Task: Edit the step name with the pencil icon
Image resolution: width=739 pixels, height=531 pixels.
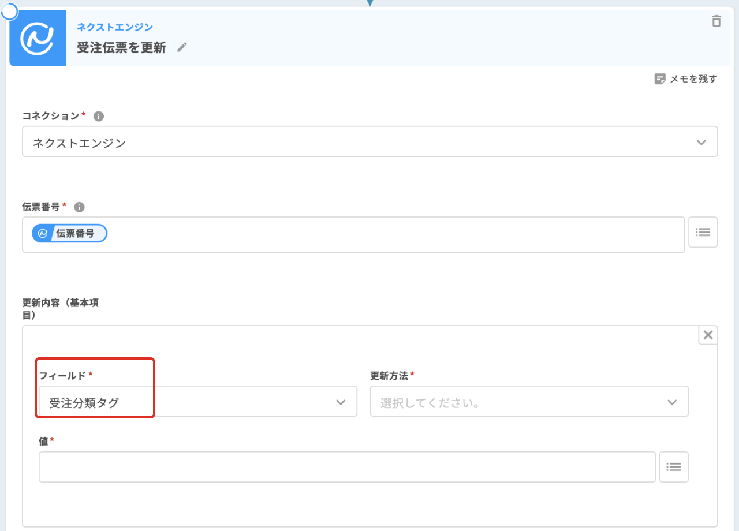Action: [x=182, y=48]
